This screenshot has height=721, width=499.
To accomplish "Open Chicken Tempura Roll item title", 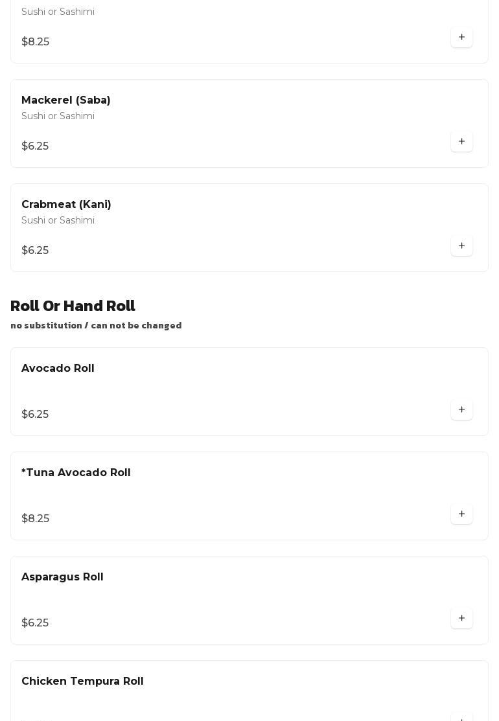I will [82, 681].
